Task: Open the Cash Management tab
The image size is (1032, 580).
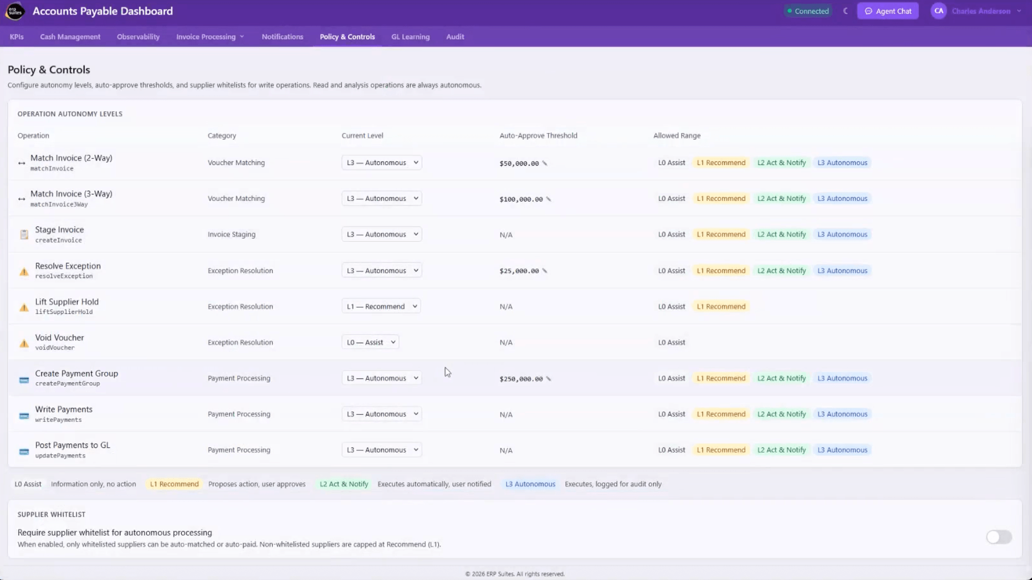Action: click(70, 37)
